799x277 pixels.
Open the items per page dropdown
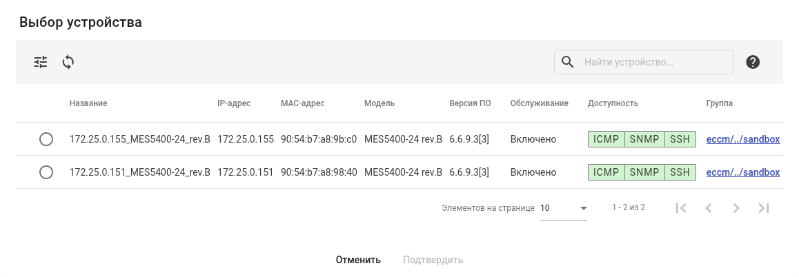(564, 208)
